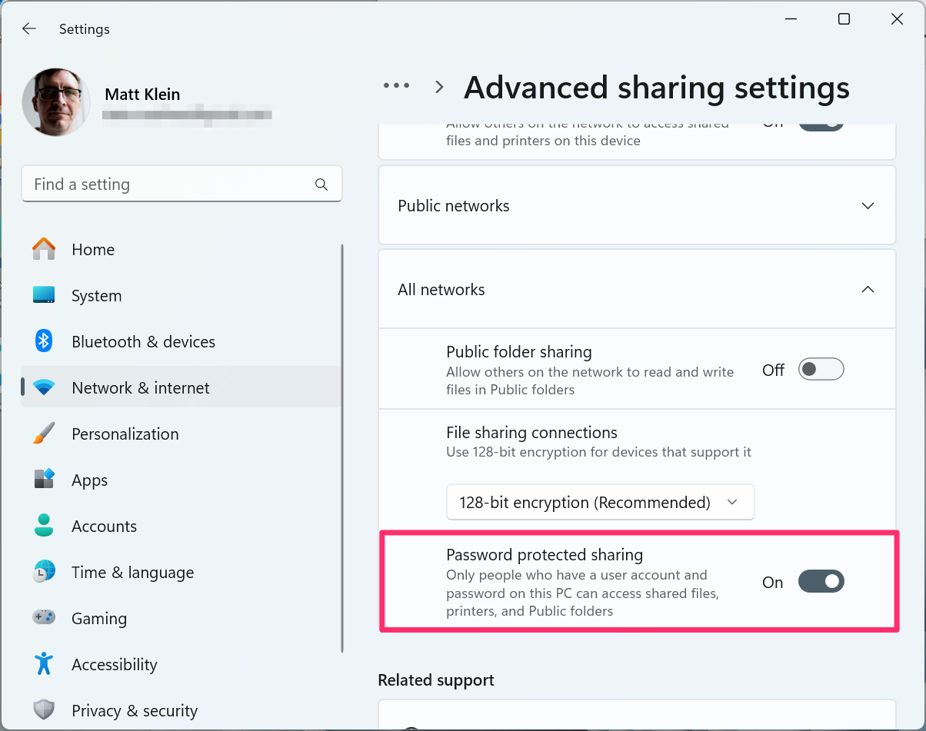Viewport: 926px width, 731px height.
Task: Click the System monitor icon
Action: 44,295
